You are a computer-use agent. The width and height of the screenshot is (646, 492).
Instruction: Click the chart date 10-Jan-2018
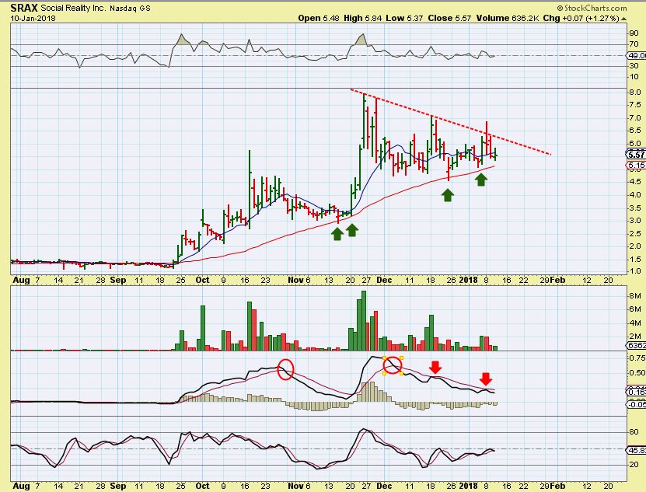tap(33, 19)
